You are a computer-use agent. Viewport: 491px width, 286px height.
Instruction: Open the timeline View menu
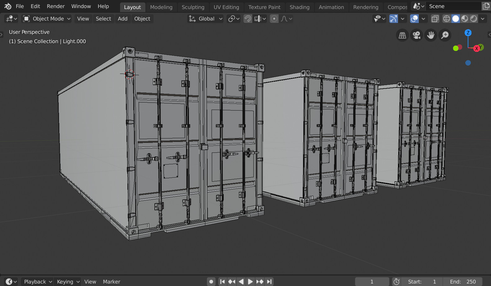(x=90, y=282)
